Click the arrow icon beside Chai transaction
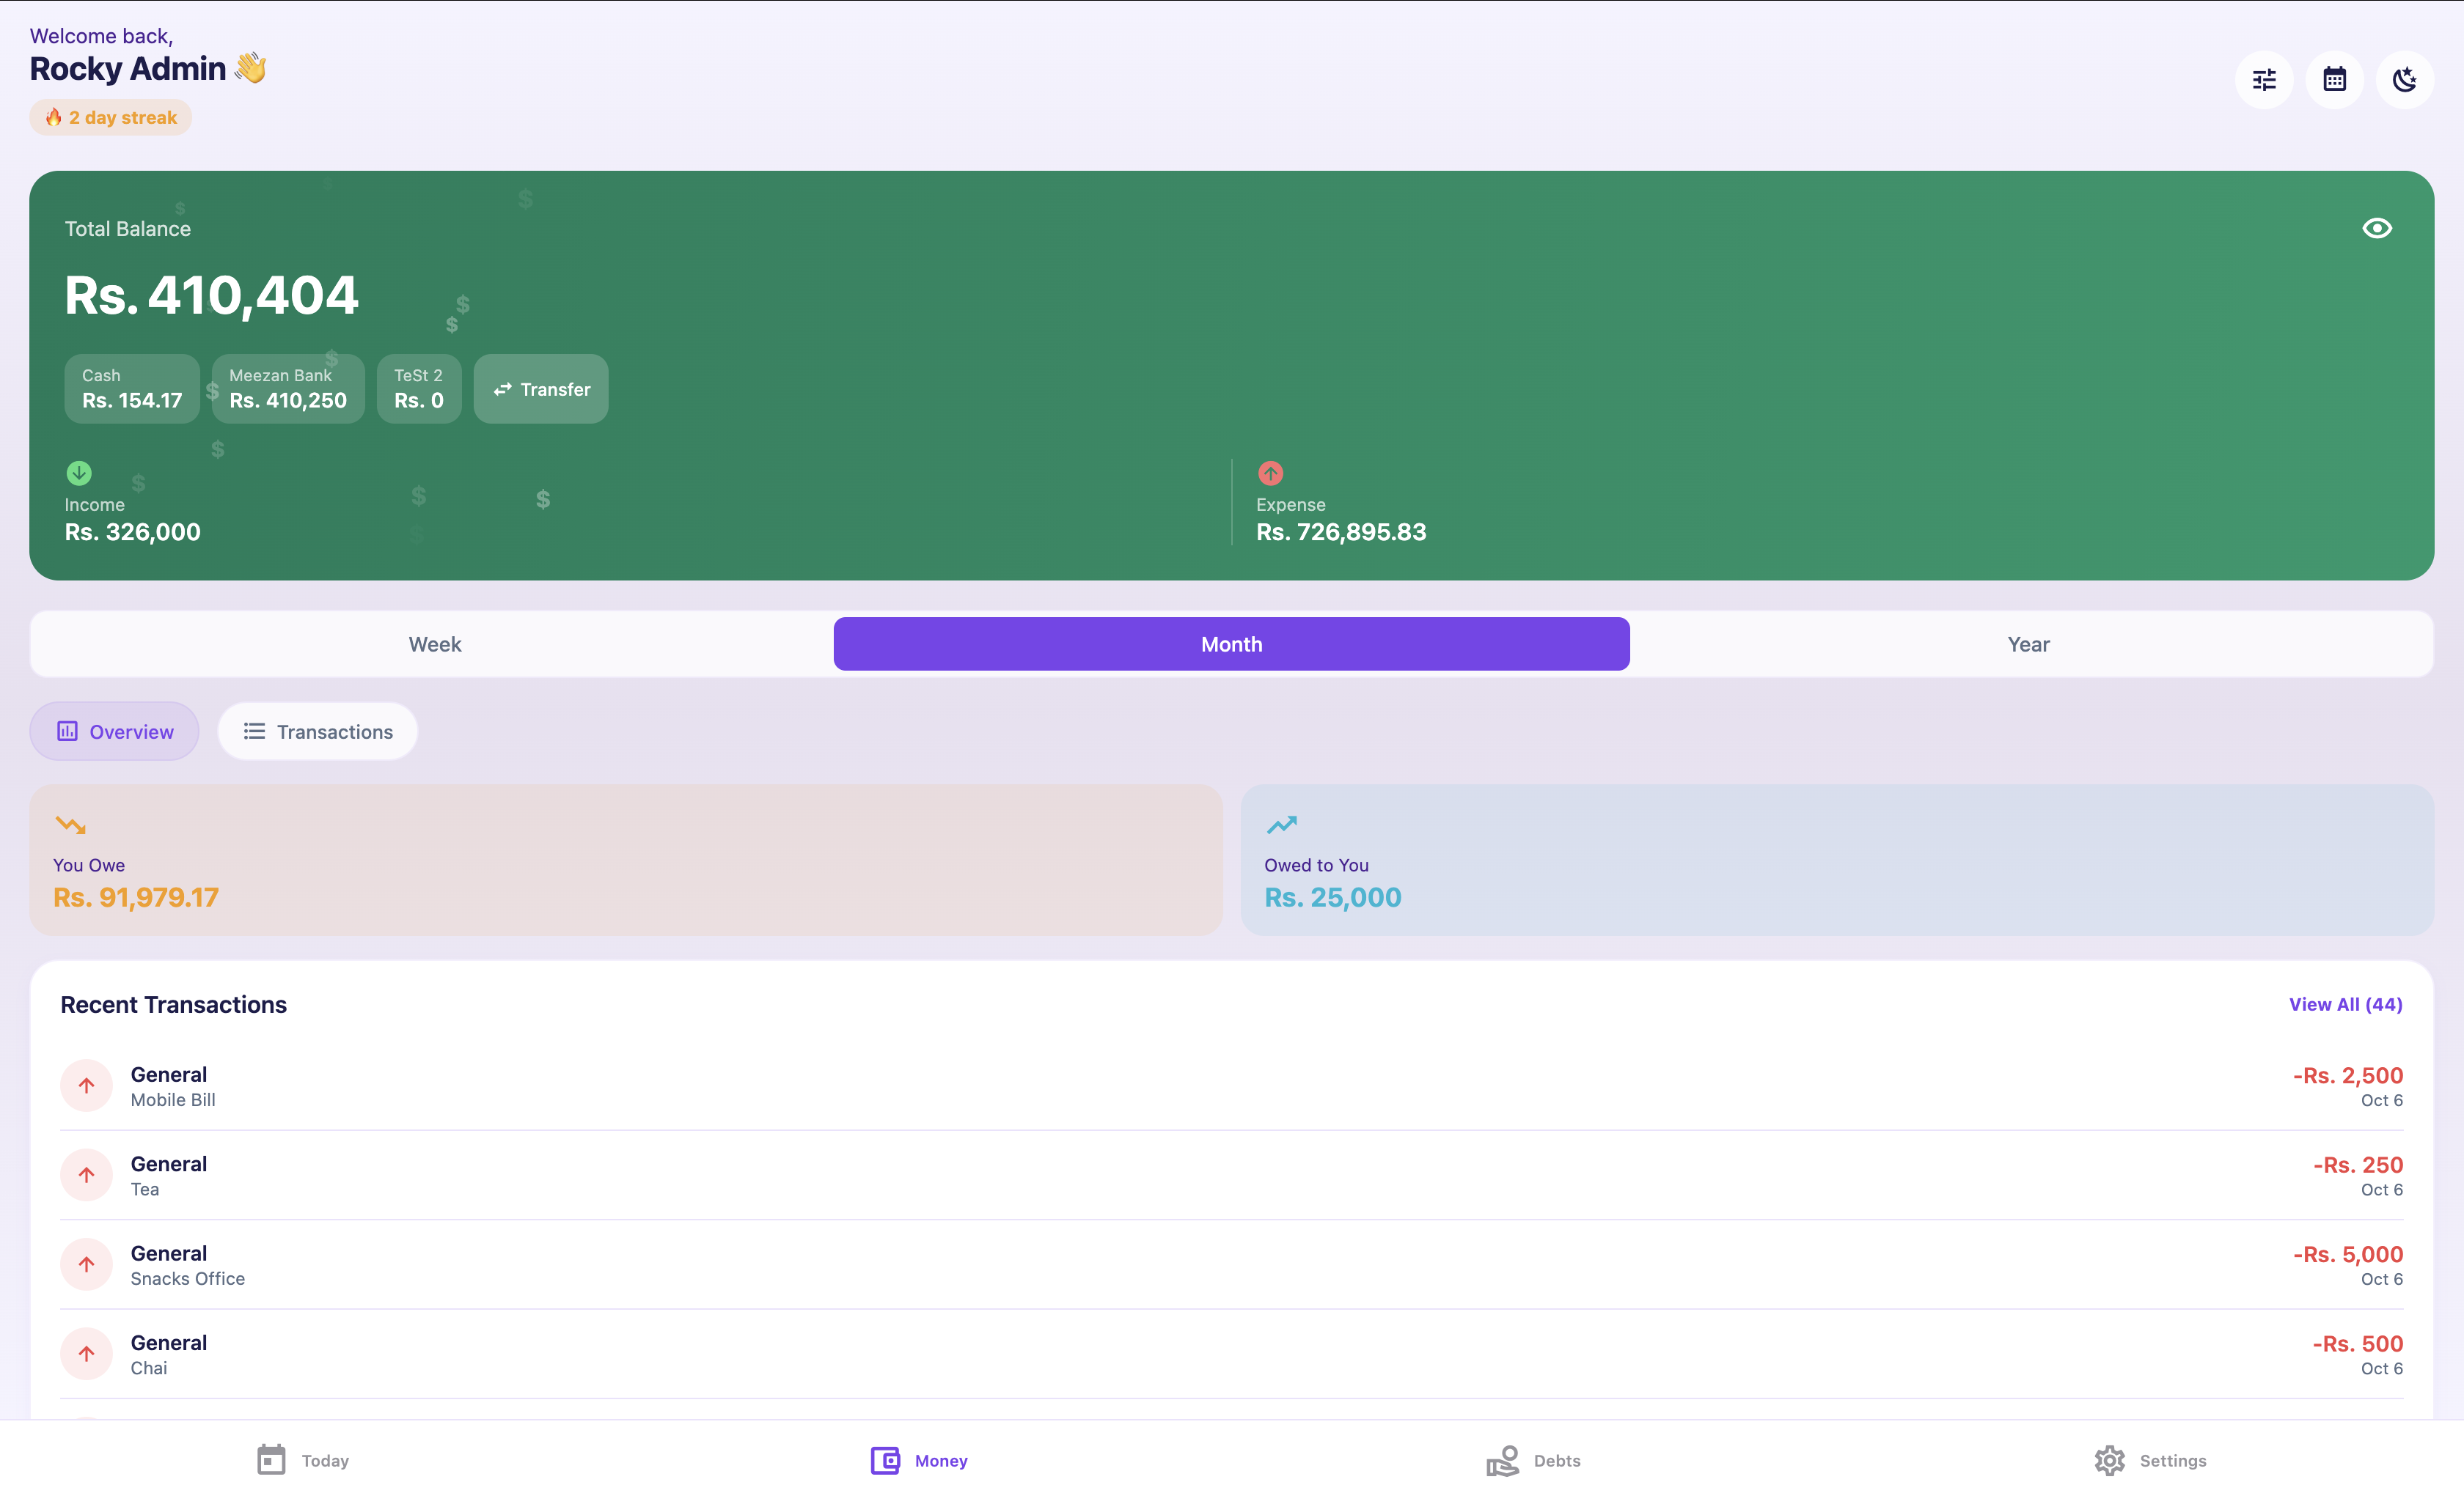Screen dimensions: 2464x1504 point(87,1354)
